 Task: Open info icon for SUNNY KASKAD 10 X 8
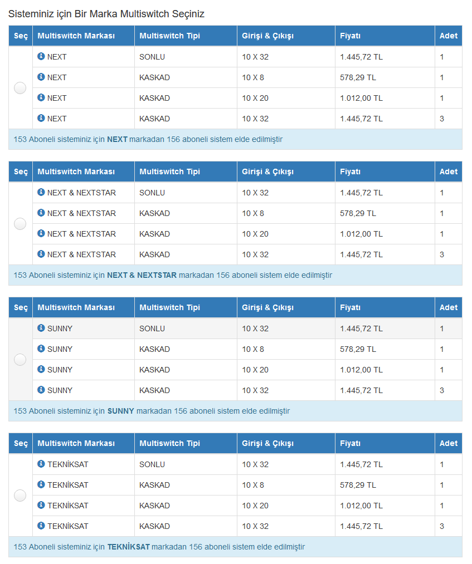tap(41, 349)
